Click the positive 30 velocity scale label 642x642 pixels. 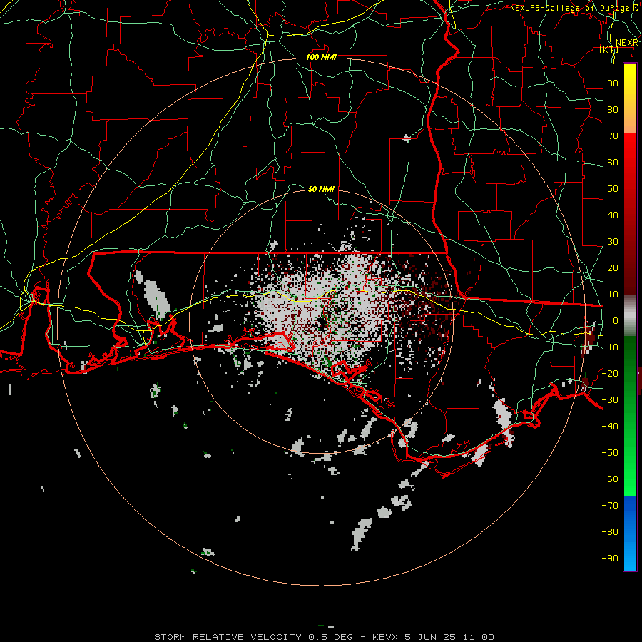coord(613,242)
